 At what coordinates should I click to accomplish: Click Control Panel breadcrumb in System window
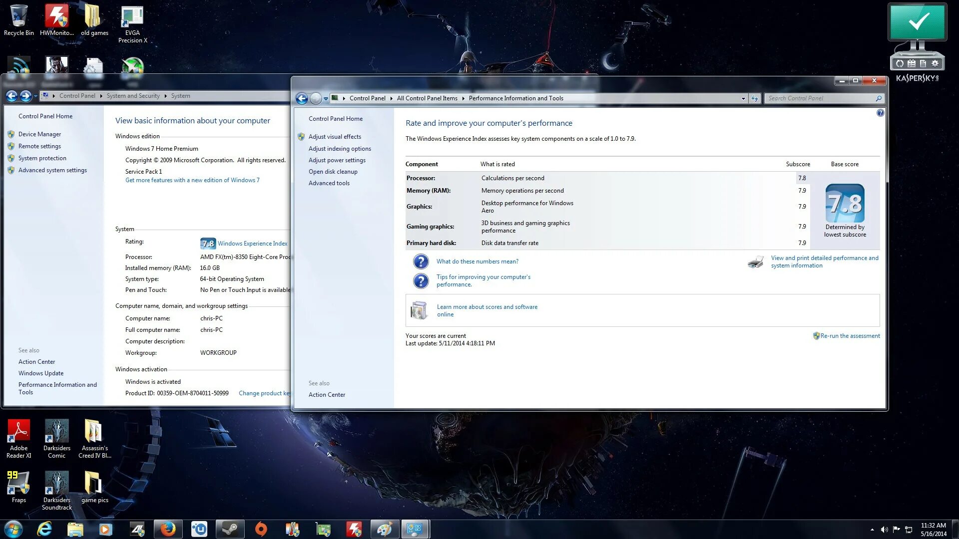click(77, 96)
